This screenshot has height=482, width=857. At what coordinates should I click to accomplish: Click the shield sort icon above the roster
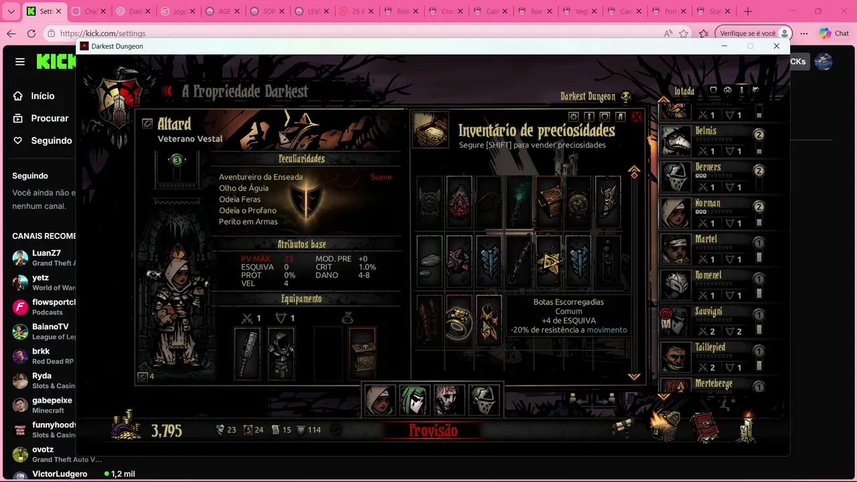713,90
